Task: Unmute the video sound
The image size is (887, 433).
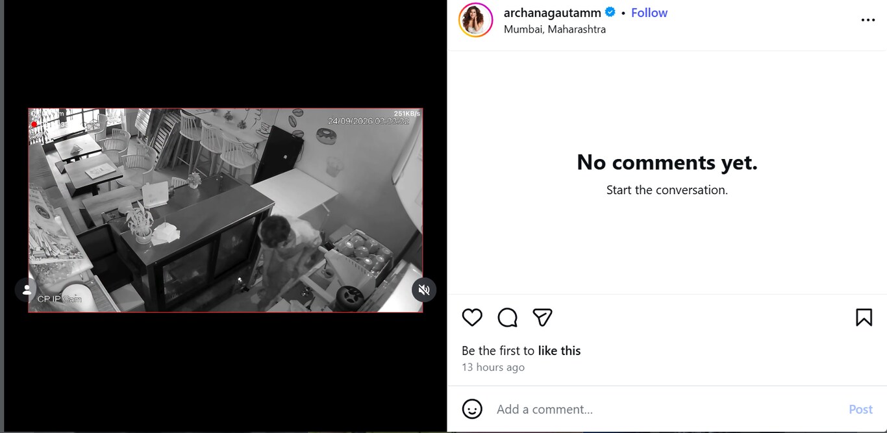Action: click(424, 290)
